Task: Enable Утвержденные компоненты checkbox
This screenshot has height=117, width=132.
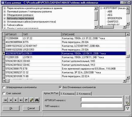Action: coord(4,87)
